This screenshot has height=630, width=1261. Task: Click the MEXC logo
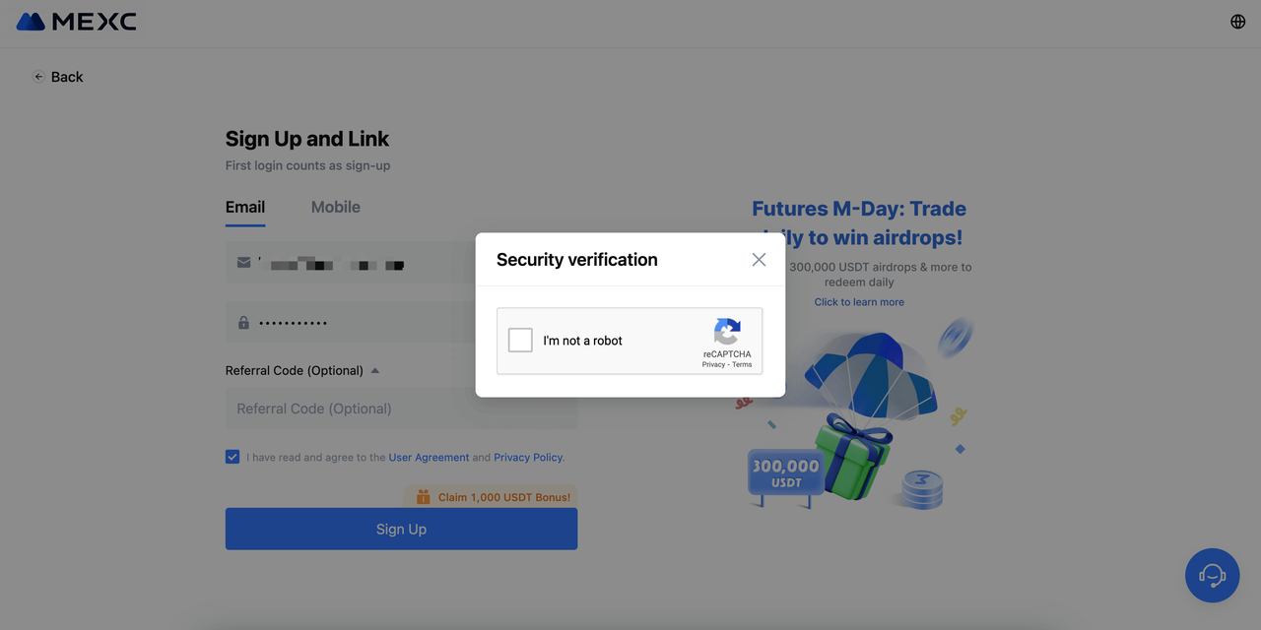pos(77,22)
